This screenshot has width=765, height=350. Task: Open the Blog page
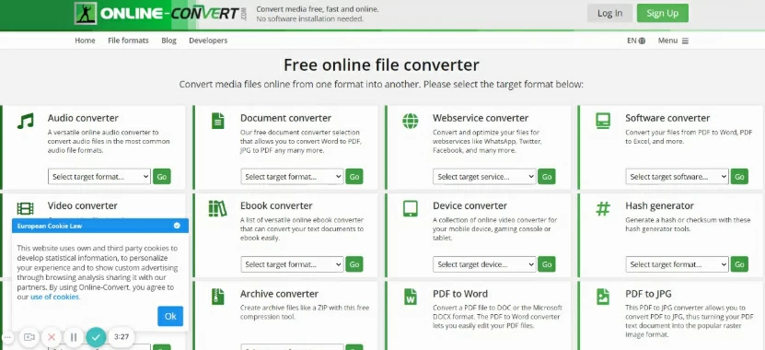point(168,41)
